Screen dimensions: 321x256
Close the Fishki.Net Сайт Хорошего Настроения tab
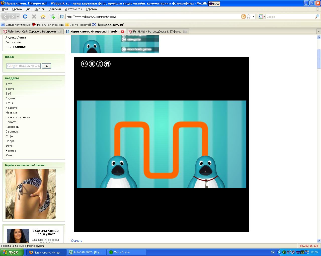[60, 31]
